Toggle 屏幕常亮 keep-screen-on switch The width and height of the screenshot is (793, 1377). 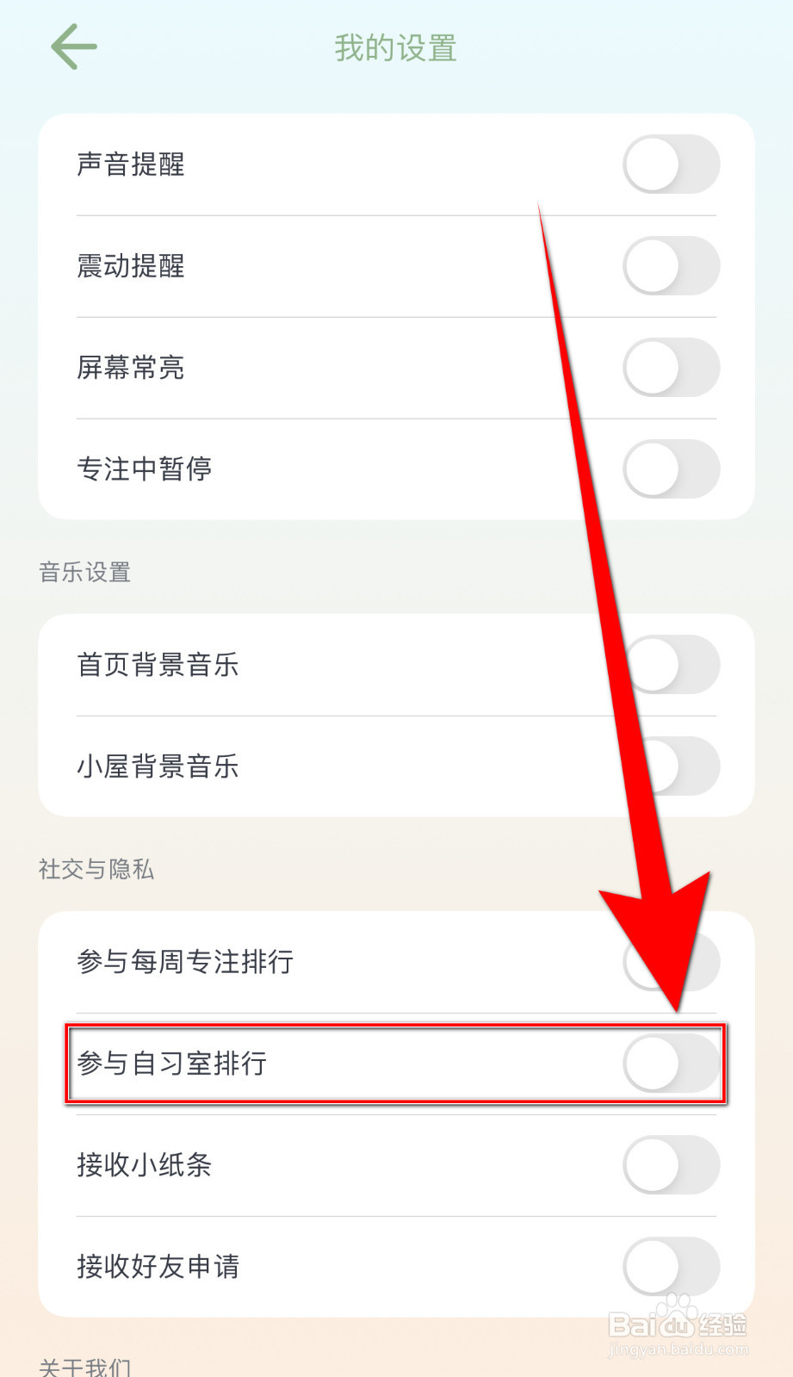[x=672, y=368]
